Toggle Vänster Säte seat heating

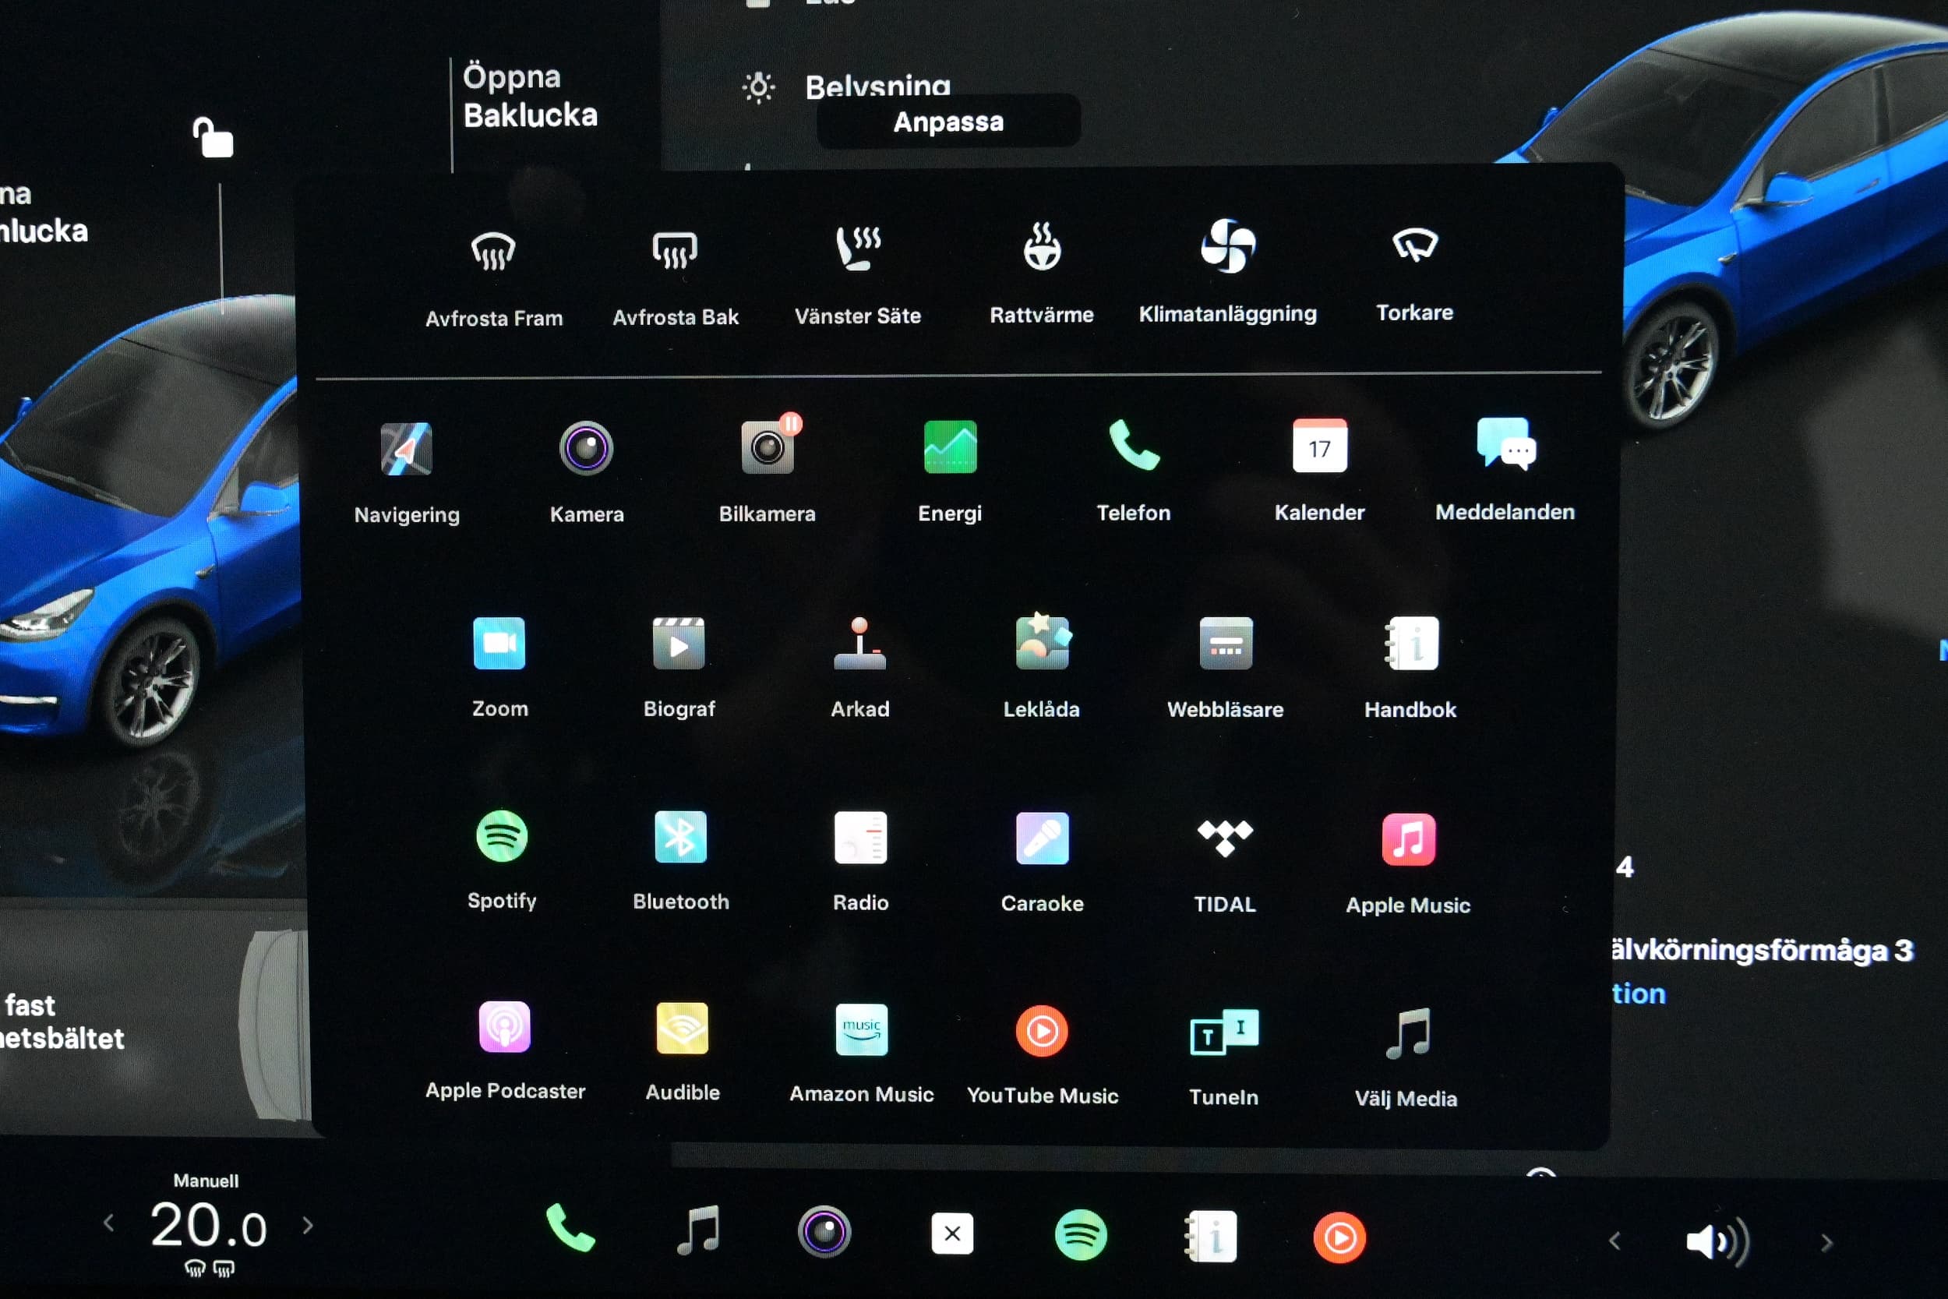pos(857,274)
